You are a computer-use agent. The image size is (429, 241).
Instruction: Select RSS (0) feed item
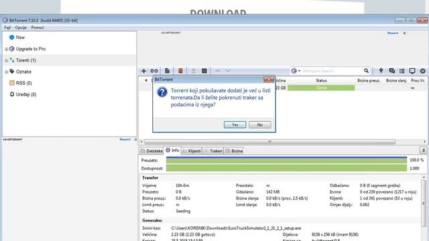click(24, 83)
